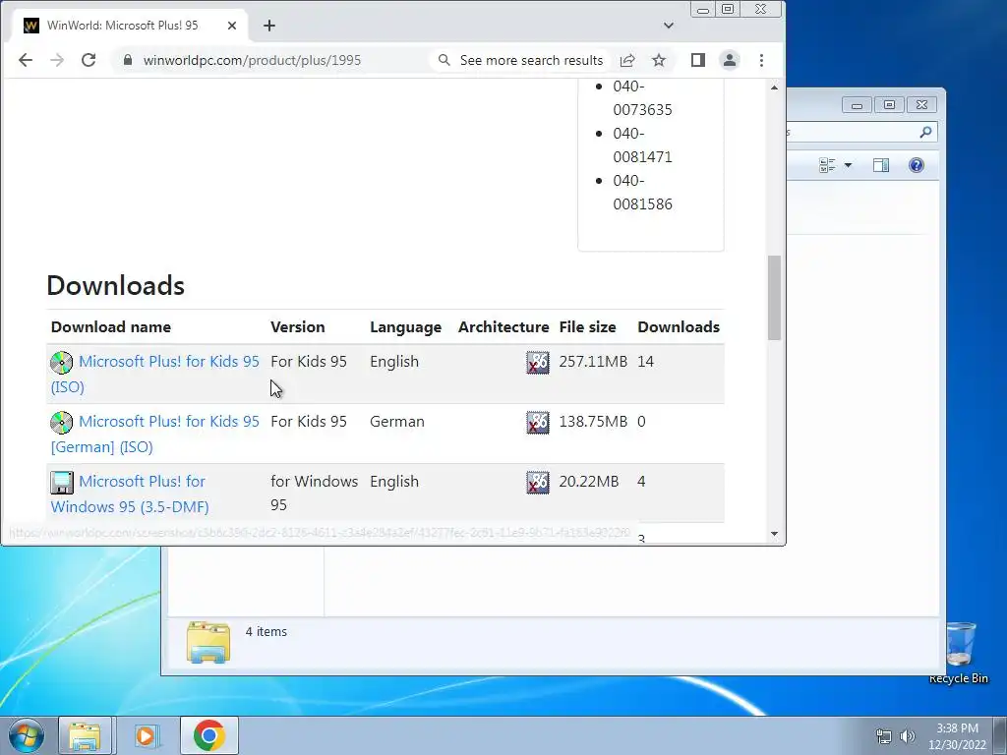1007x755 pixels.
Task: Click the vertical scrollbar thumb
Action: tap(775, 298)
